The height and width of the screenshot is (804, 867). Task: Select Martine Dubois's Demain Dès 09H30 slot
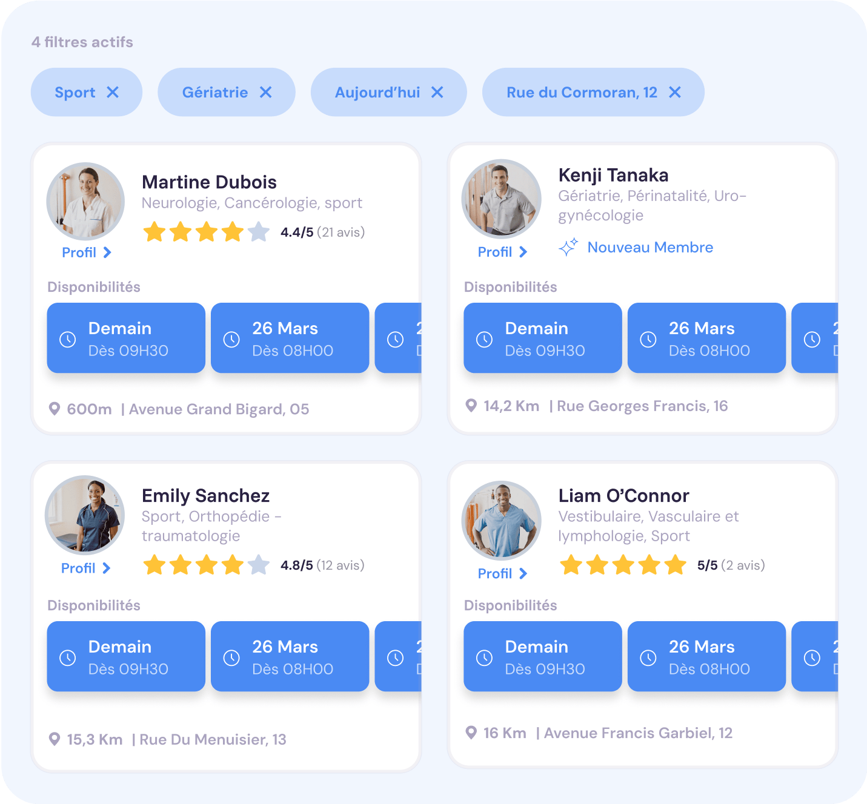(x=126, y=338)
